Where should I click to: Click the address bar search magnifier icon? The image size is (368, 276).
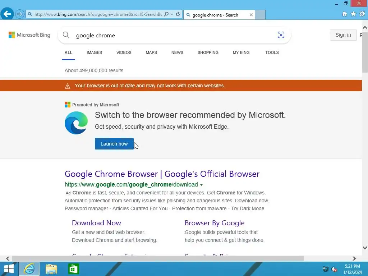tap(166, 14)
